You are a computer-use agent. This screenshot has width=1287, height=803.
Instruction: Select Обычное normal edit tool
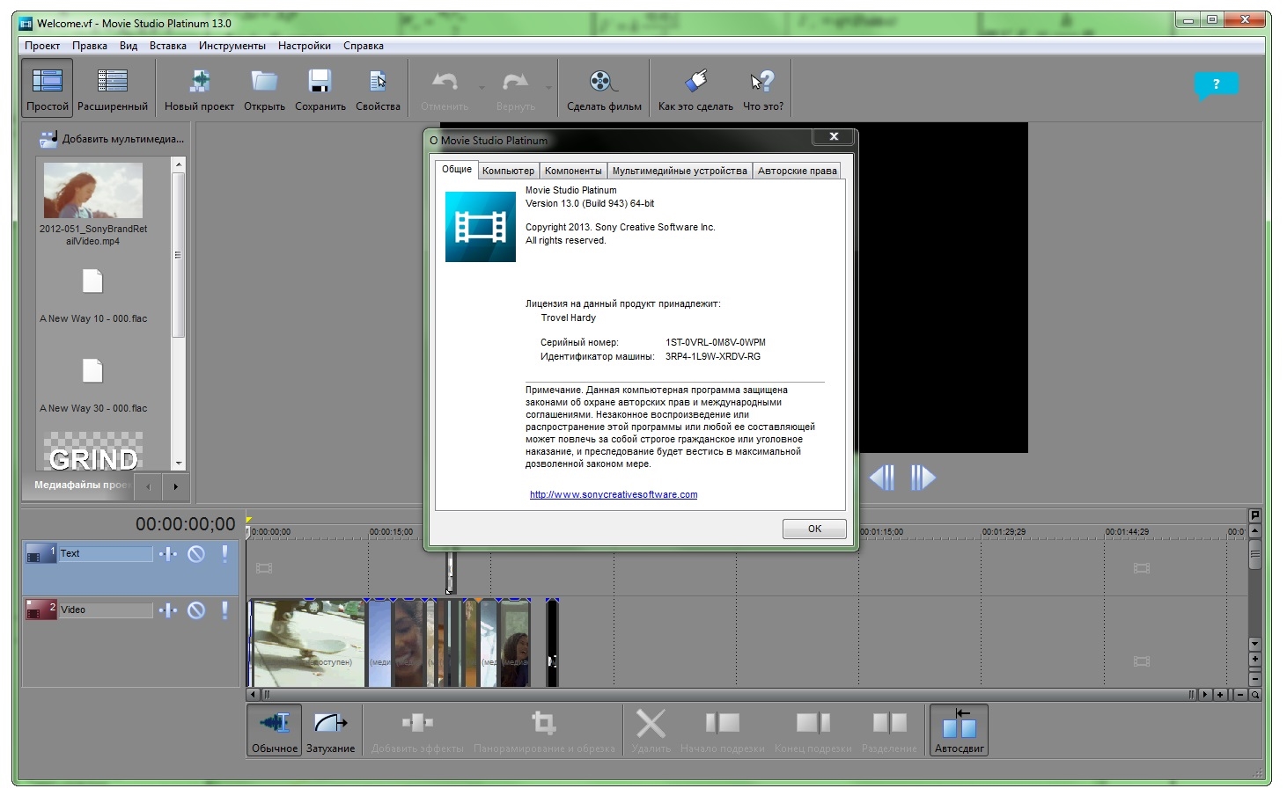pos(275,730)
